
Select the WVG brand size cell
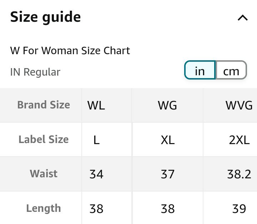239,106
